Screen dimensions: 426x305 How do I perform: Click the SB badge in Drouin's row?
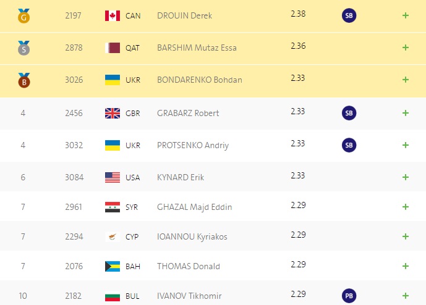349,15
